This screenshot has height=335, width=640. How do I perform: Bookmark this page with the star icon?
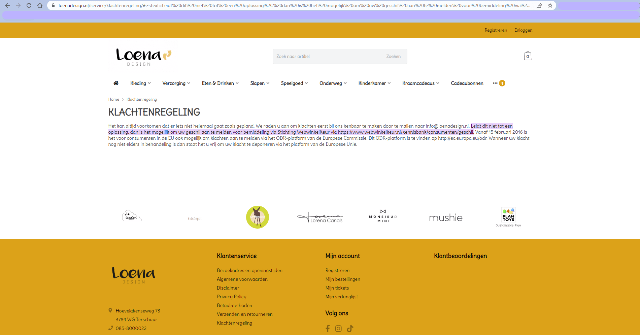pos(550,5)
